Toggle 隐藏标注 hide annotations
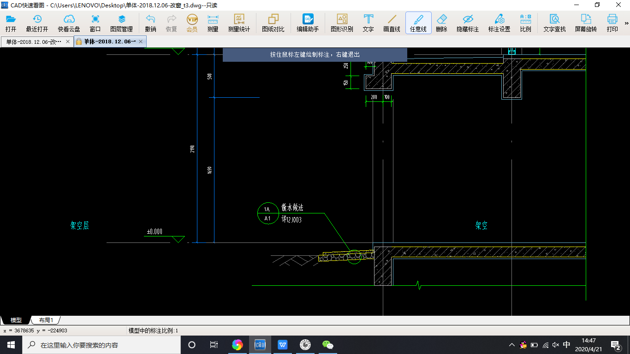 (468, 23)
